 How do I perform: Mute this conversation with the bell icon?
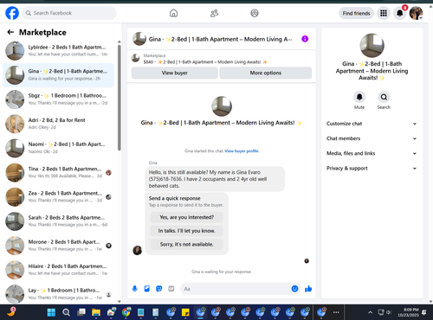pos(359,97)
